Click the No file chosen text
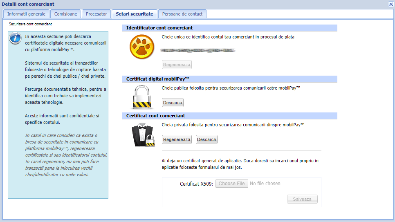The height and width of the screenshot is (222, 395). pyautogui.click(x=265, y=184)
